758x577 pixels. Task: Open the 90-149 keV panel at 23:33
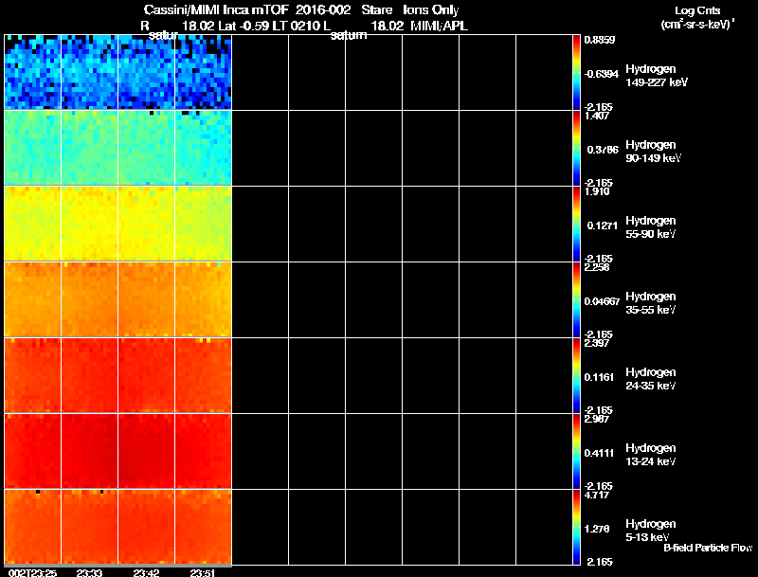tap(89, 148)
